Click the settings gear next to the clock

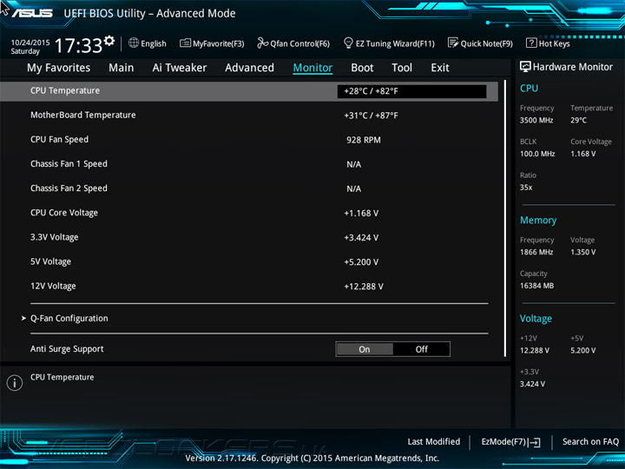tap(109, 41)
